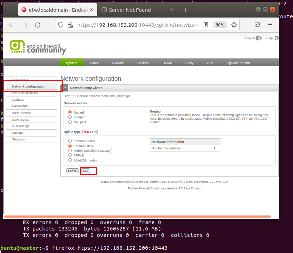
Task: Click the browser forward arrow
Action: (25, 25)
